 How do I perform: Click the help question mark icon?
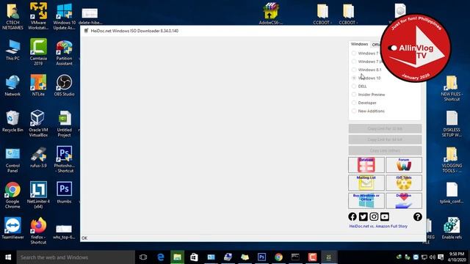tap(418, 217)
